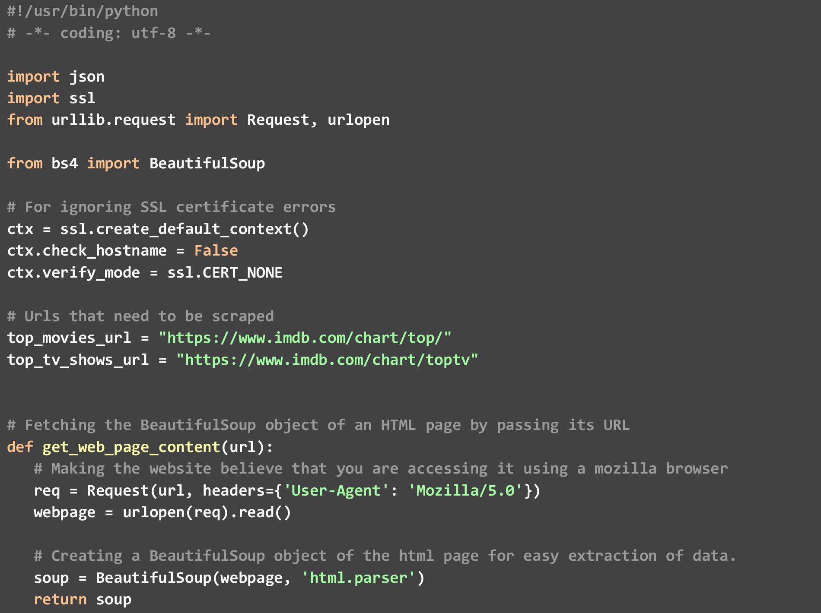Click ssl.CERT_NONE constant
This screenshot has width=821, height=613.
[x=225, y=272]
